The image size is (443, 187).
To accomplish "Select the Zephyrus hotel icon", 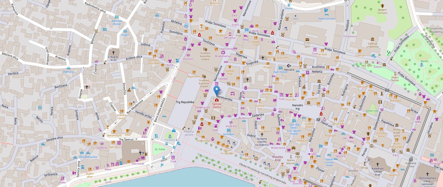I will coord(68,68).
